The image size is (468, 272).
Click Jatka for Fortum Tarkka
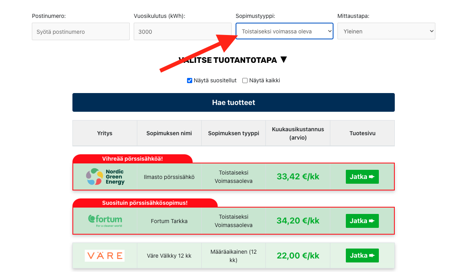[x=362, y=221]
